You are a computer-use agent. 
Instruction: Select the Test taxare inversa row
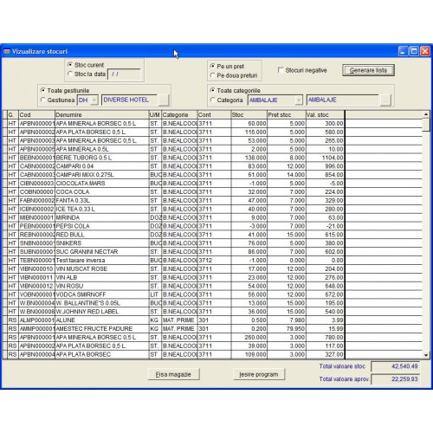click(212, 261)
